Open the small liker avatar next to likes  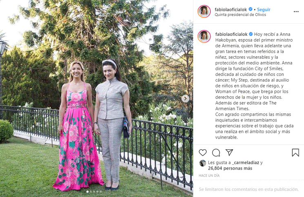tap(203, 163)
